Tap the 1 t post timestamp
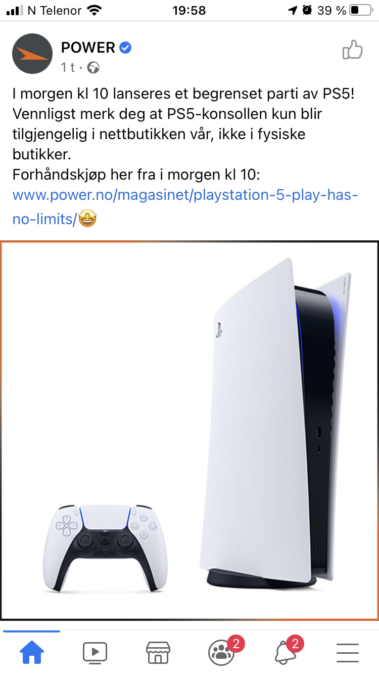 coord(68,67)
